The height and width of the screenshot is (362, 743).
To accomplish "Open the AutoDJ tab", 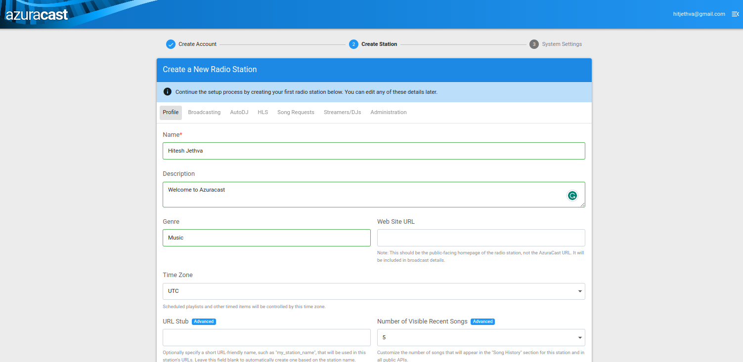I will tap(239, 113).
